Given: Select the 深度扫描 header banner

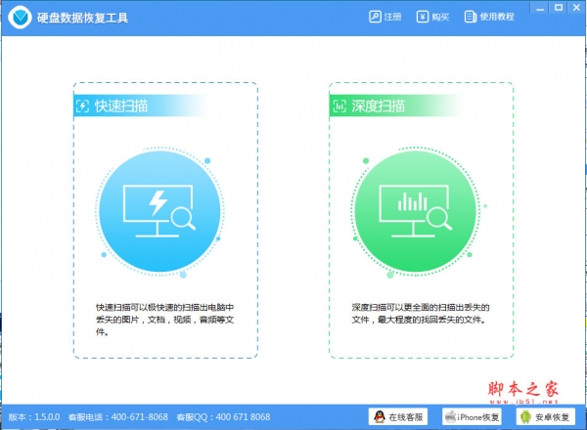Looking at the screenshot, I should tap(395, 106).
